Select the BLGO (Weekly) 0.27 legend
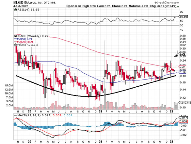Viewport: 191px width, 144px height. pos(33,36)
